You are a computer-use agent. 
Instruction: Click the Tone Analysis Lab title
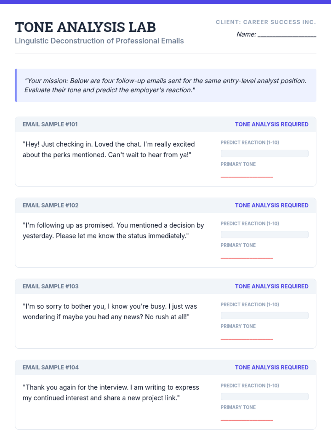click(x=86, y=27)
